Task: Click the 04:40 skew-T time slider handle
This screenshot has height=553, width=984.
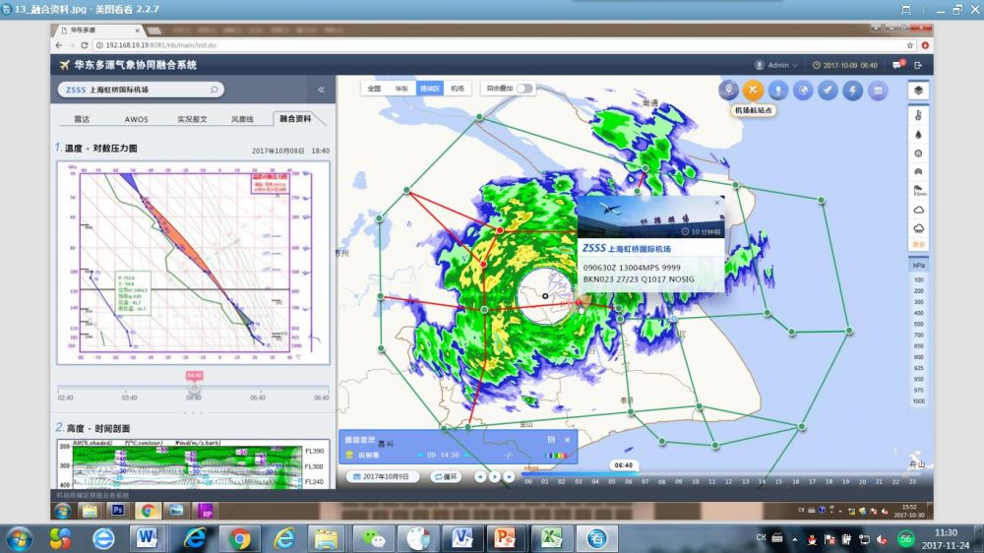Action: 194,388
